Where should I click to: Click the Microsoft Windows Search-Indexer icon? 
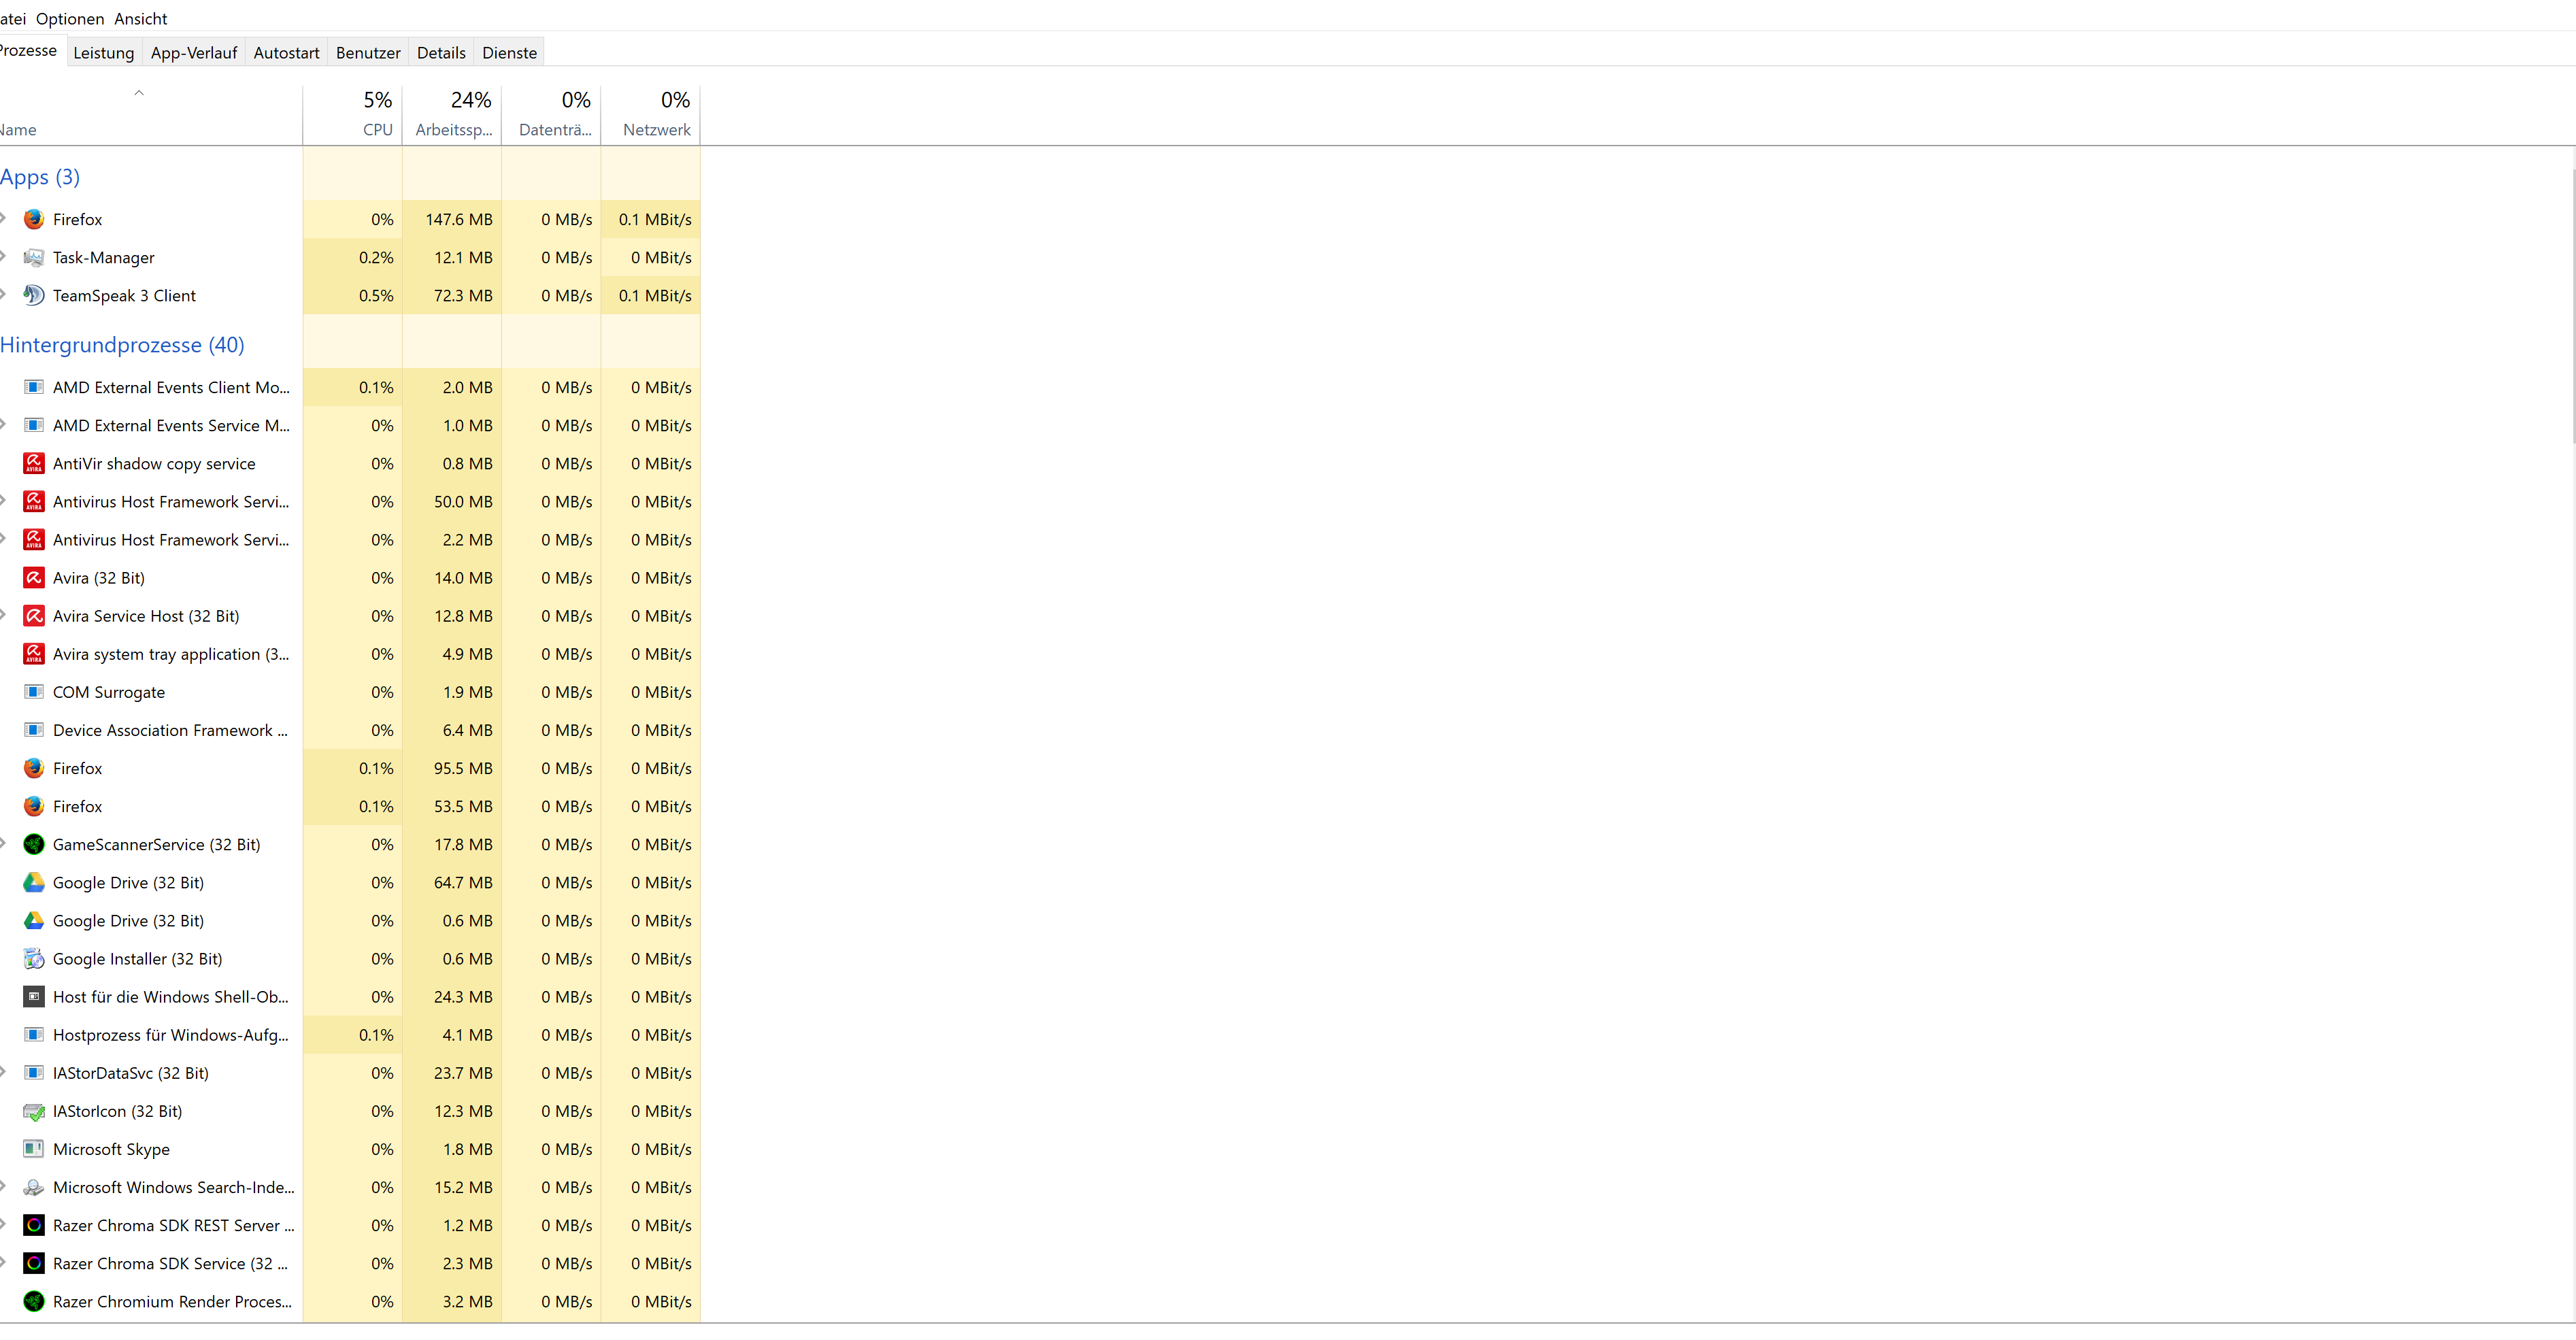[33, 1187]
